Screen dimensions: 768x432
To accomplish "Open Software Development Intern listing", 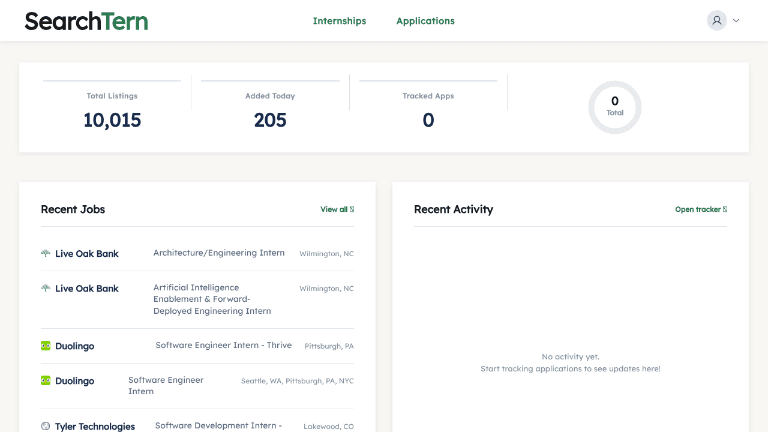I will pyautogui.click(x=218, y=426).
